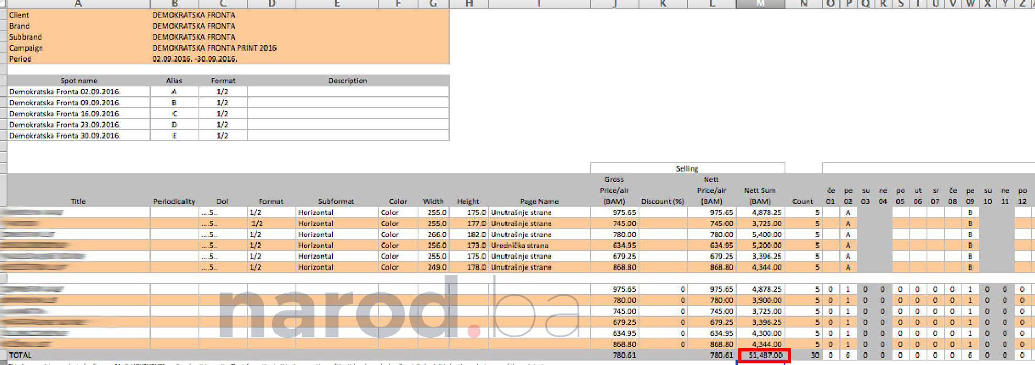The width and height of the screenshot is (1035, 365).
Task: Select the Subformat column heading
Action: click(336, 201)
